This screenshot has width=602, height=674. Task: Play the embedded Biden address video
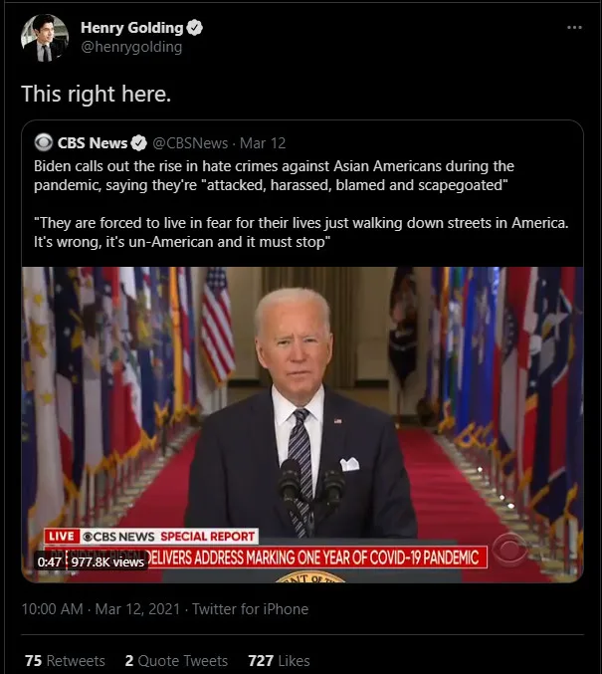pos(302,424)
